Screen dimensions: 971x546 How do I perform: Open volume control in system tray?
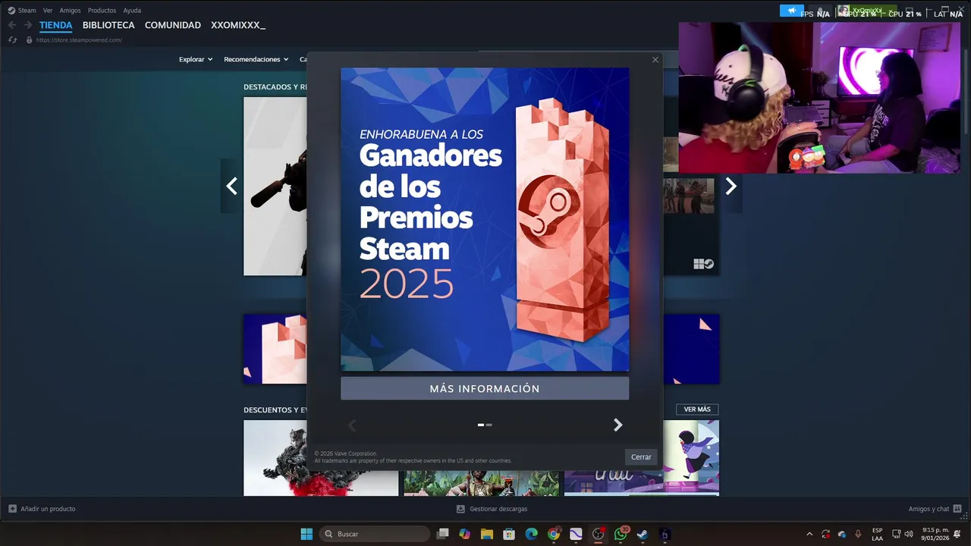click(x=909, y=534)
